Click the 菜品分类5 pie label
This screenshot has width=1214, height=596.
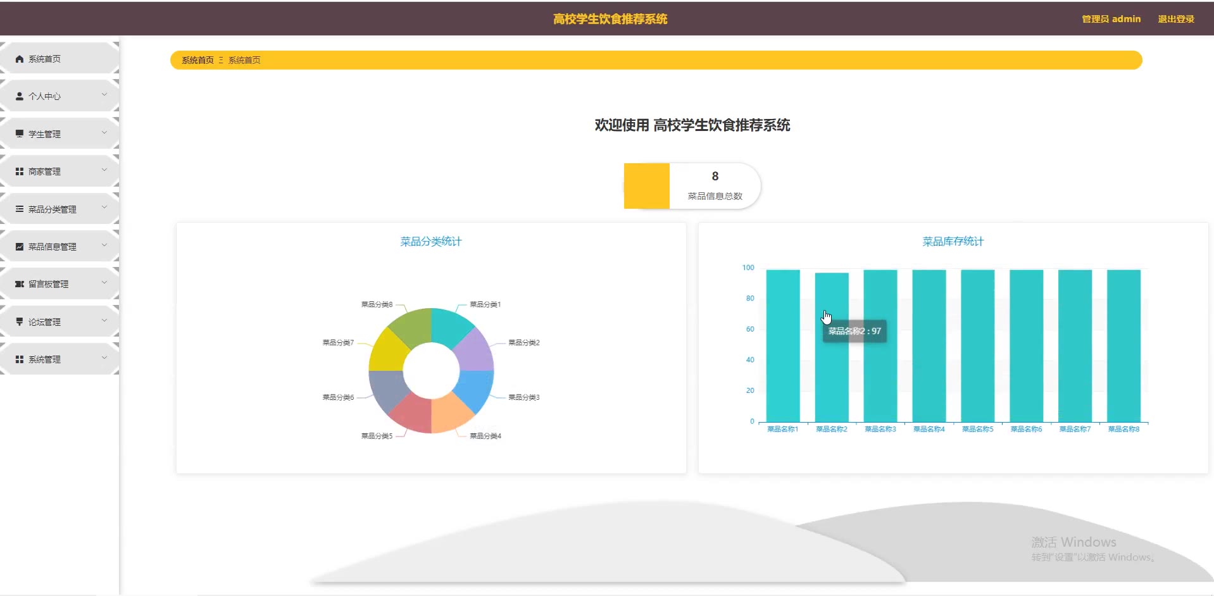(x=377, y=436)
